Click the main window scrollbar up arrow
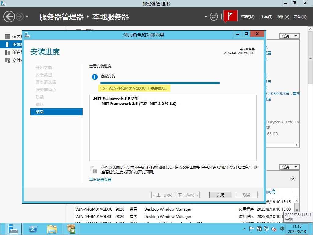 tap(311, 29)
